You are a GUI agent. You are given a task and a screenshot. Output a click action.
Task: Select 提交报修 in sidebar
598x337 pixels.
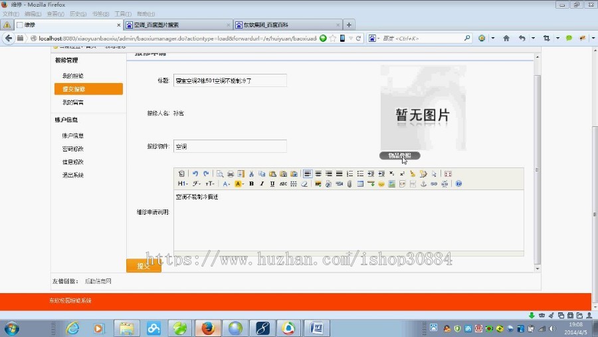[88, 89]
